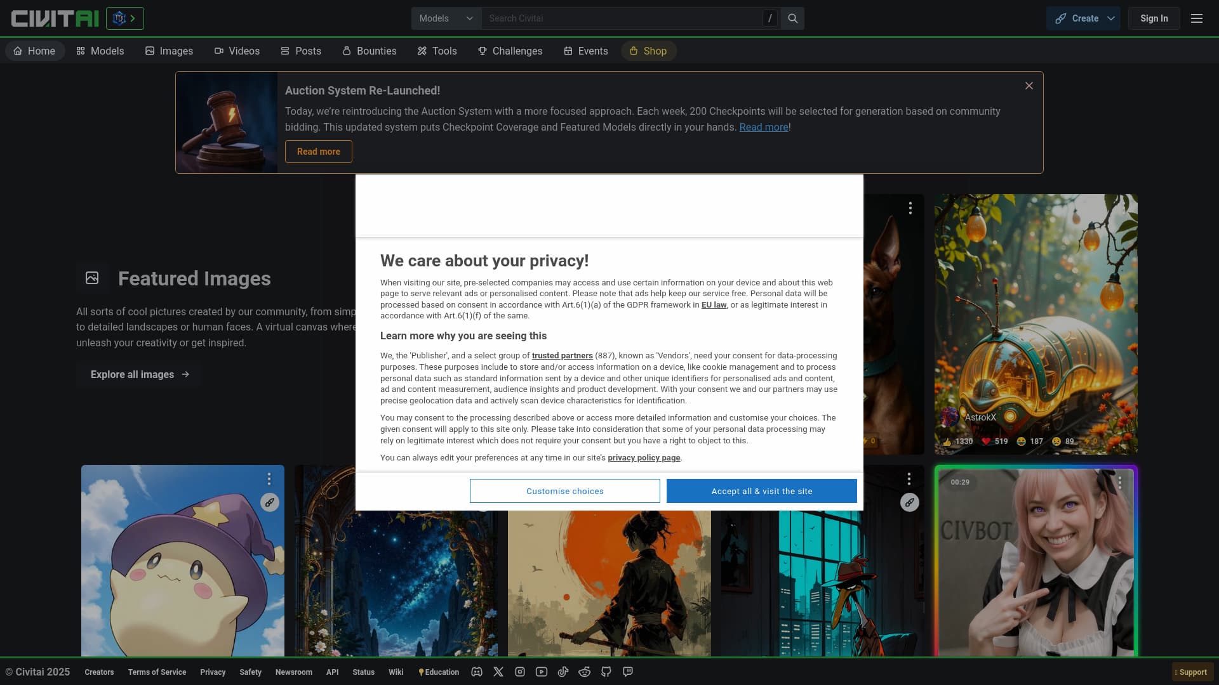Click Accept all & visit the site
The image size is (1219, 685).
[x=761, y=490]
